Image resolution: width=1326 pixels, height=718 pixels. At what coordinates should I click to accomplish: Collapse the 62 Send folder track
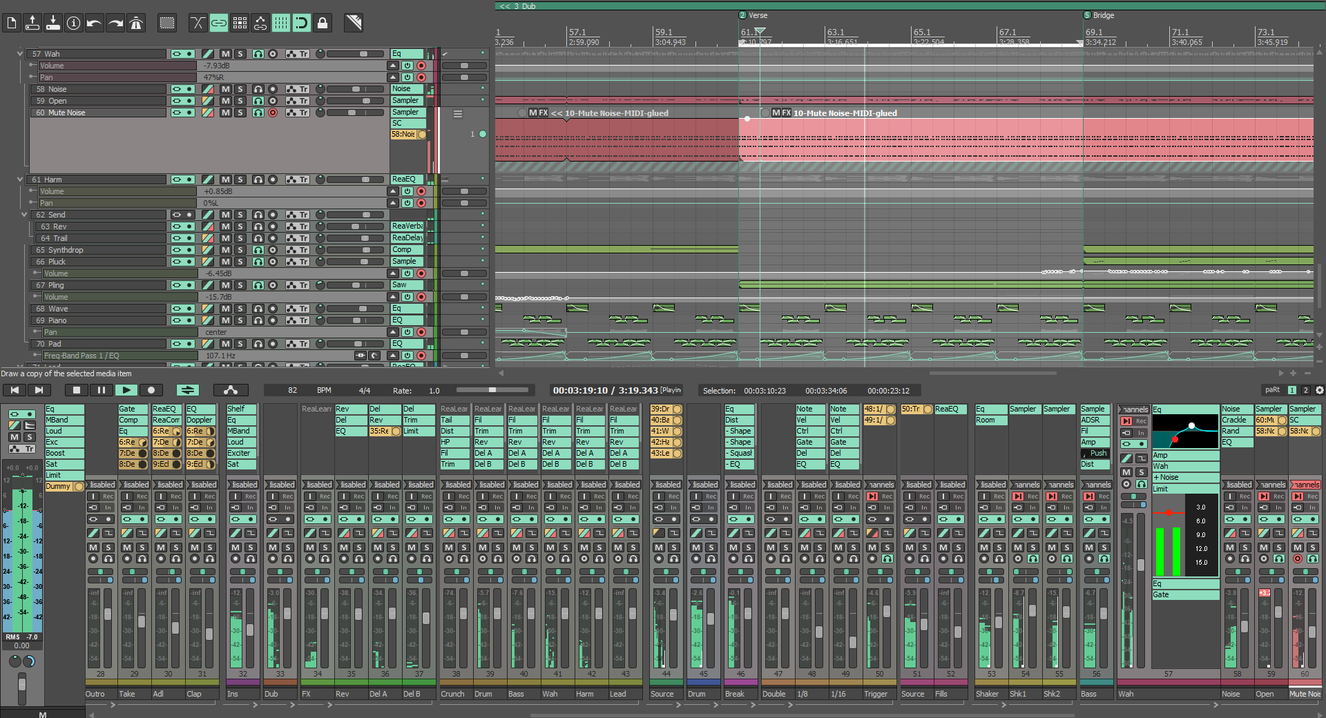[24, 215]
